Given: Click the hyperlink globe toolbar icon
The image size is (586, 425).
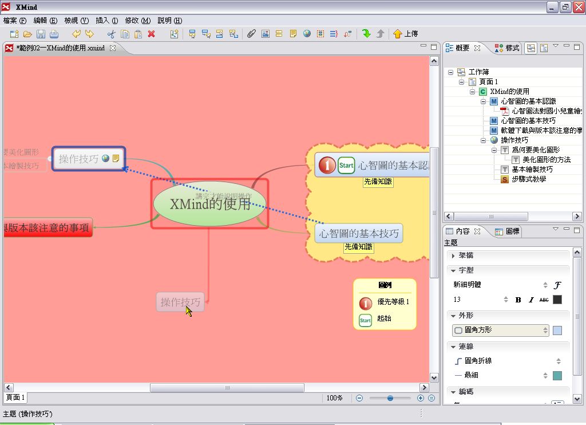Looking at the screenshot, I should (x=307, y=34).
